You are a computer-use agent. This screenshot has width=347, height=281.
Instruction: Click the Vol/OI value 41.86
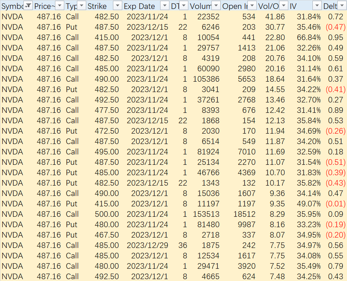click(x=275, y=17)
